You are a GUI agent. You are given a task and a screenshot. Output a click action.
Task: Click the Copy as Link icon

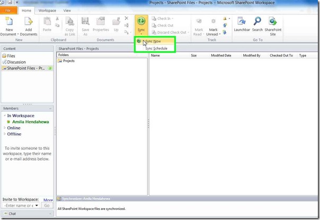pyautogui.click(x=70, y=22)
